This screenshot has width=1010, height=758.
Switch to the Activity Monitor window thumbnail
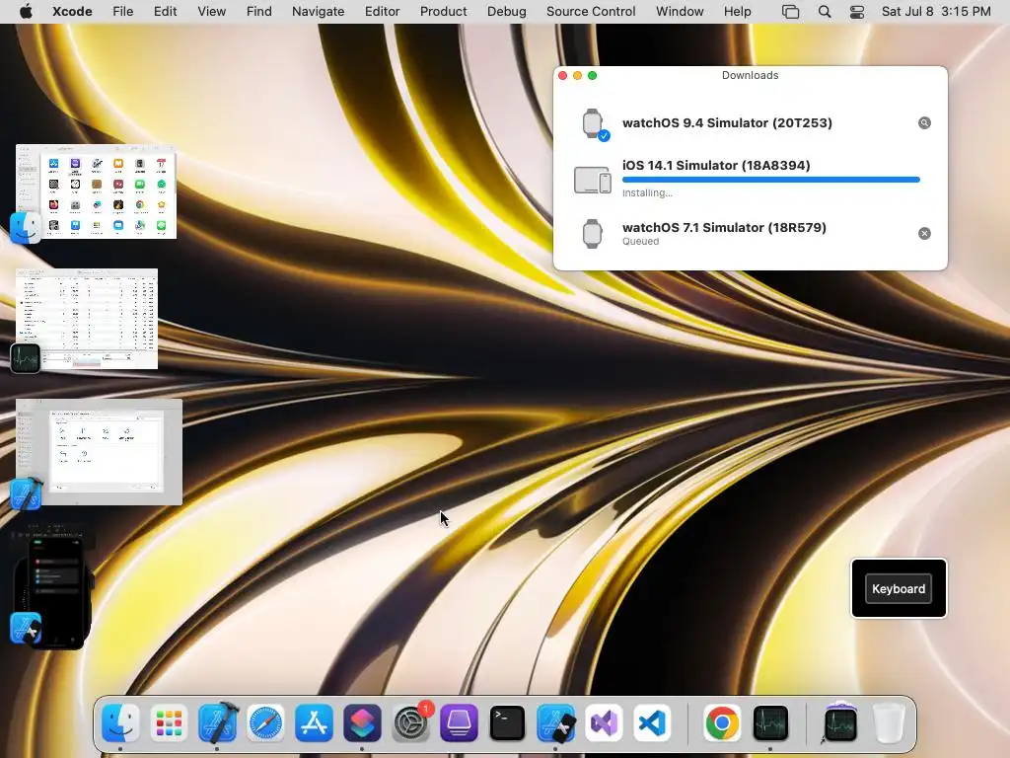pos(87,319)
